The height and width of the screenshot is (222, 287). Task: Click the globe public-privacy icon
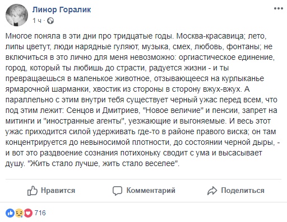pyautogui.click(x=50, y=21)
